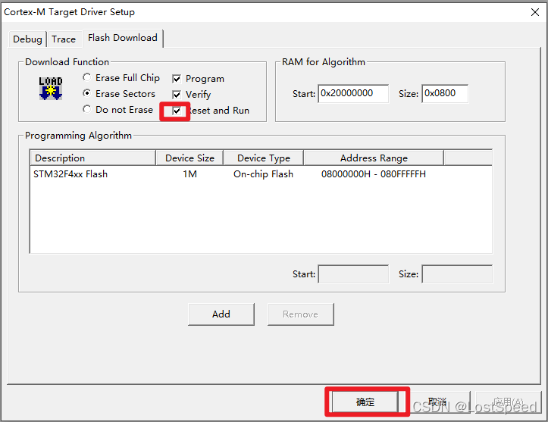Edit the RAM Start field 0x20000000
Viewport: 548px width, 422px height.
tap(353, 94)
